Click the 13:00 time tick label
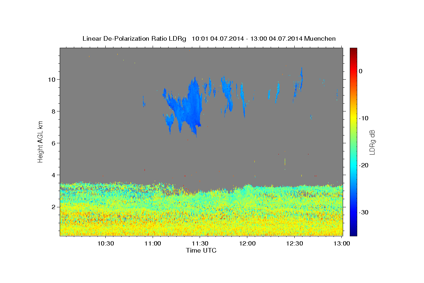 (342, 243)
